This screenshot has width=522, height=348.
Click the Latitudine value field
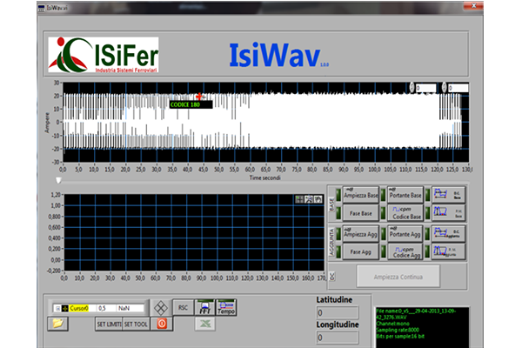click(x=338, y=312)
